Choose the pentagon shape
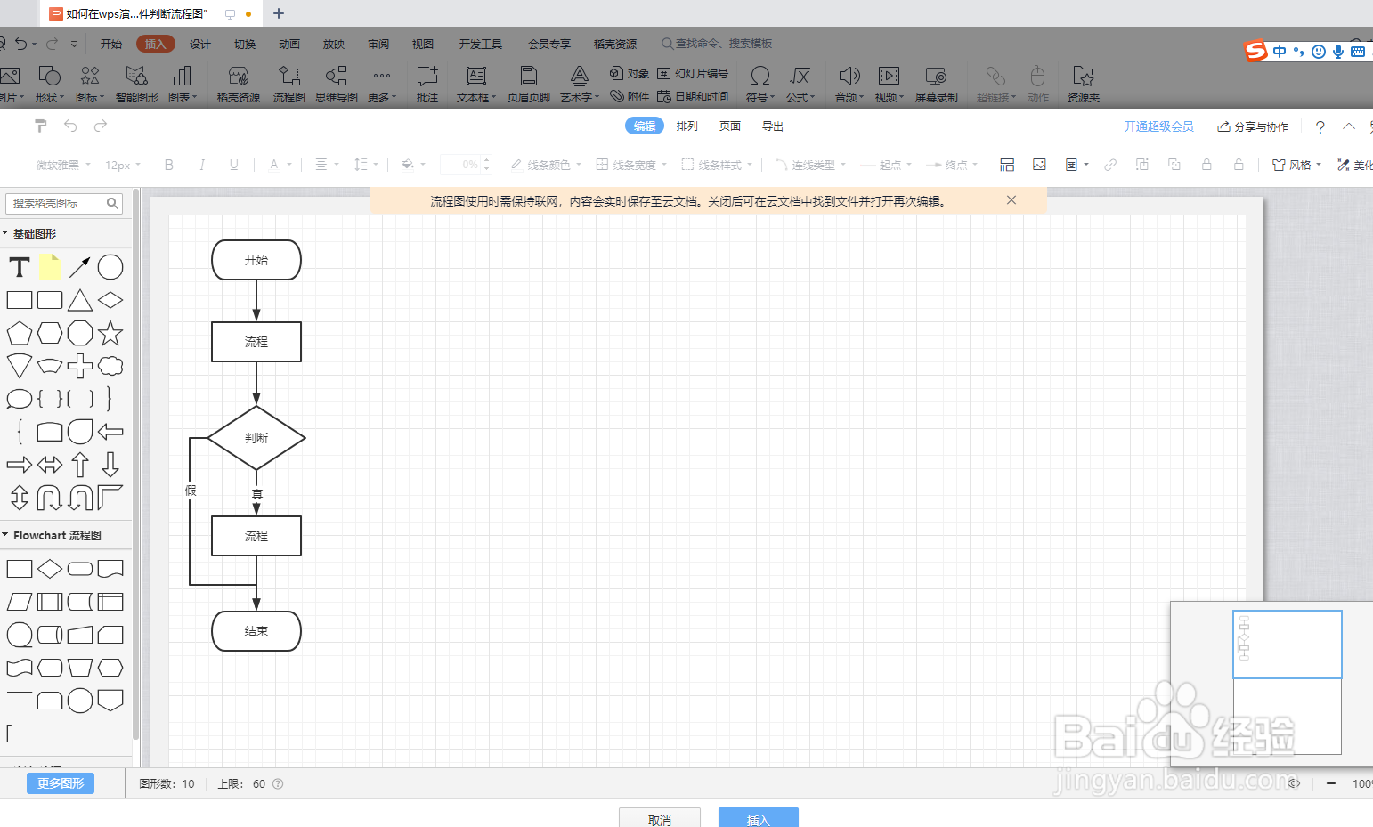The height and width of the screenshot is (827, 1373). coord(20,333)
